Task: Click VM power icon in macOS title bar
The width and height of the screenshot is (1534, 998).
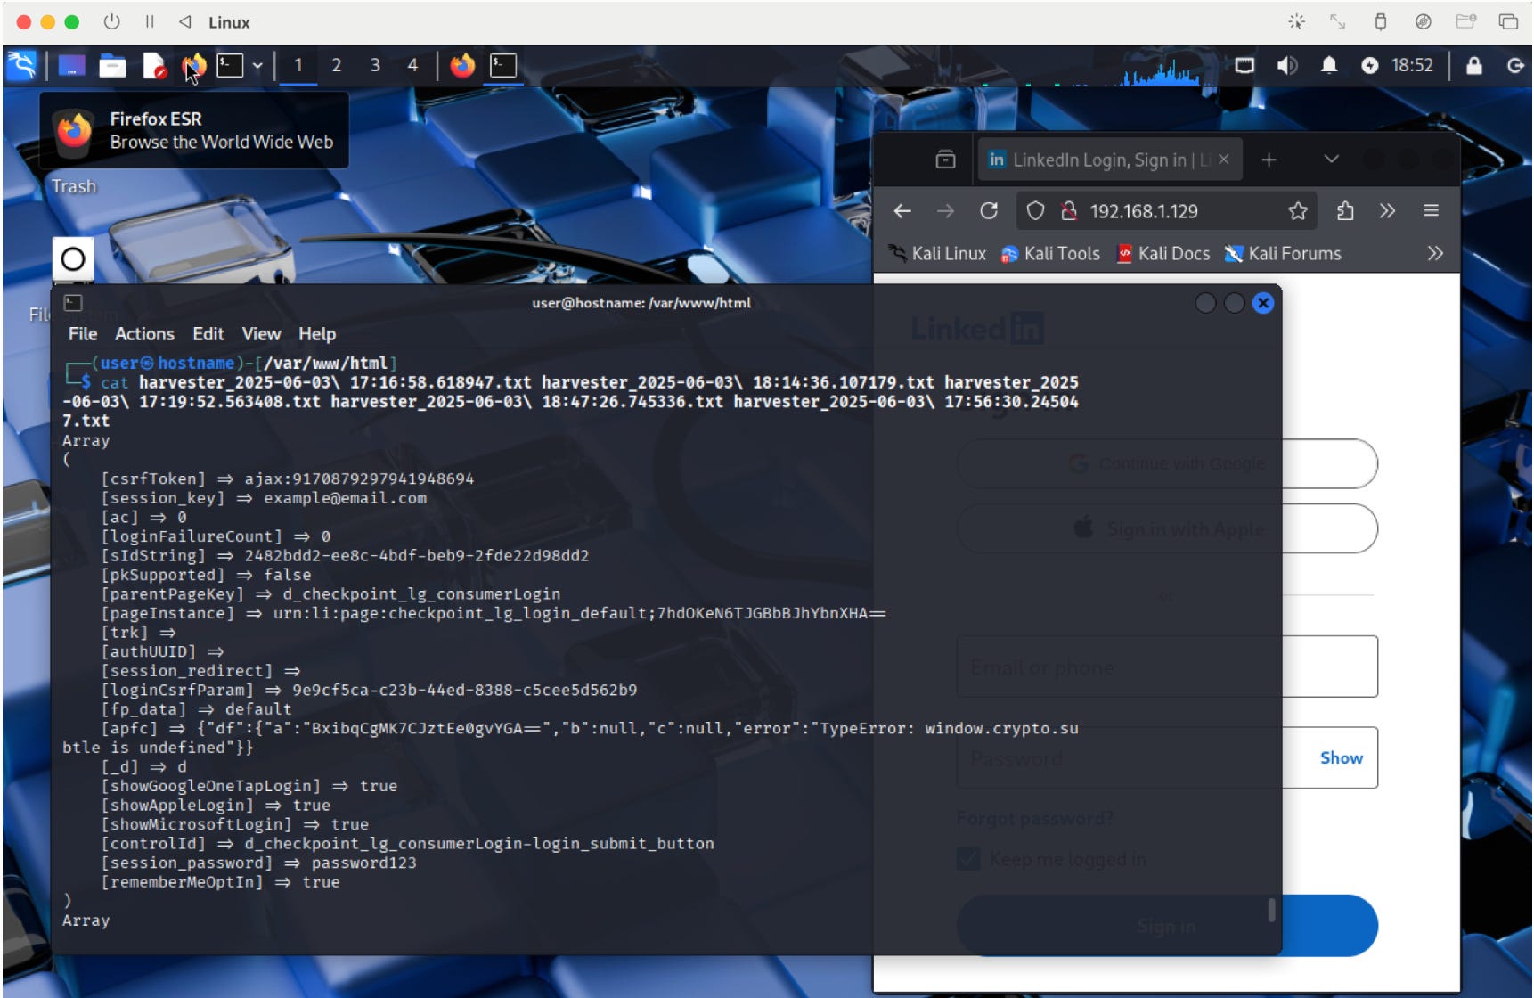Action: (x=111, y=21)
